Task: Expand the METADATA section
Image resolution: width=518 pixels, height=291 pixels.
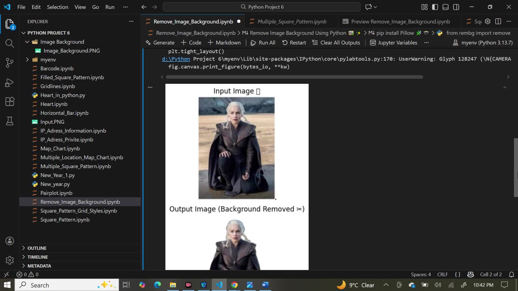Action: click(x=80, y=266)
